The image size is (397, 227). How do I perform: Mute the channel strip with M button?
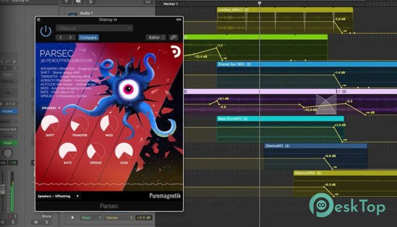(36, 222)
